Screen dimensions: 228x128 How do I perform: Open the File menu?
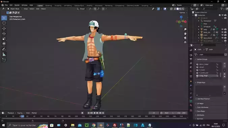tap(6, 5)
